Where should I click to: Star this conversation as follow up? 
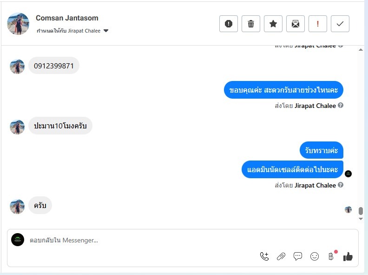[273, 24]
